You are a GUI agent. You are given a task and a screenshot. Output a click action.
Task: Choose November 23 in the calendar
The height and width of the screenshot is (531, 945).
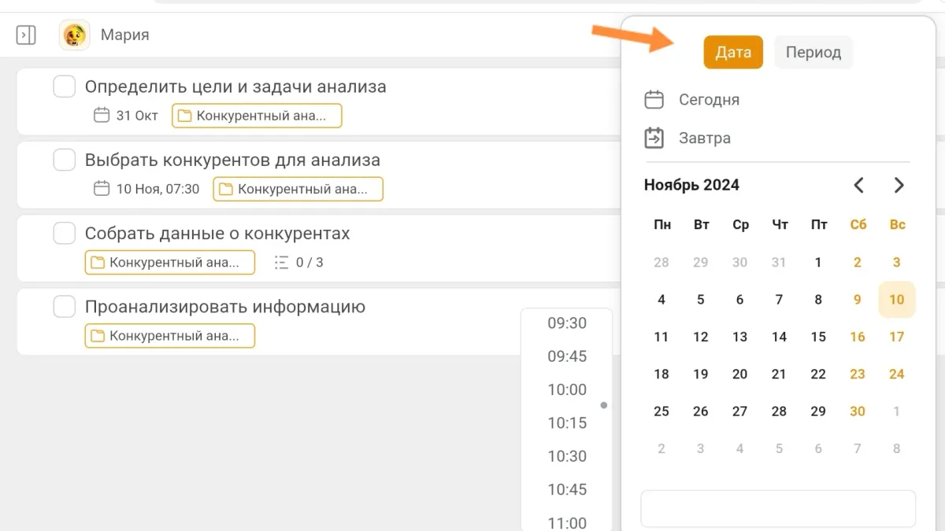tap(858, 374)
